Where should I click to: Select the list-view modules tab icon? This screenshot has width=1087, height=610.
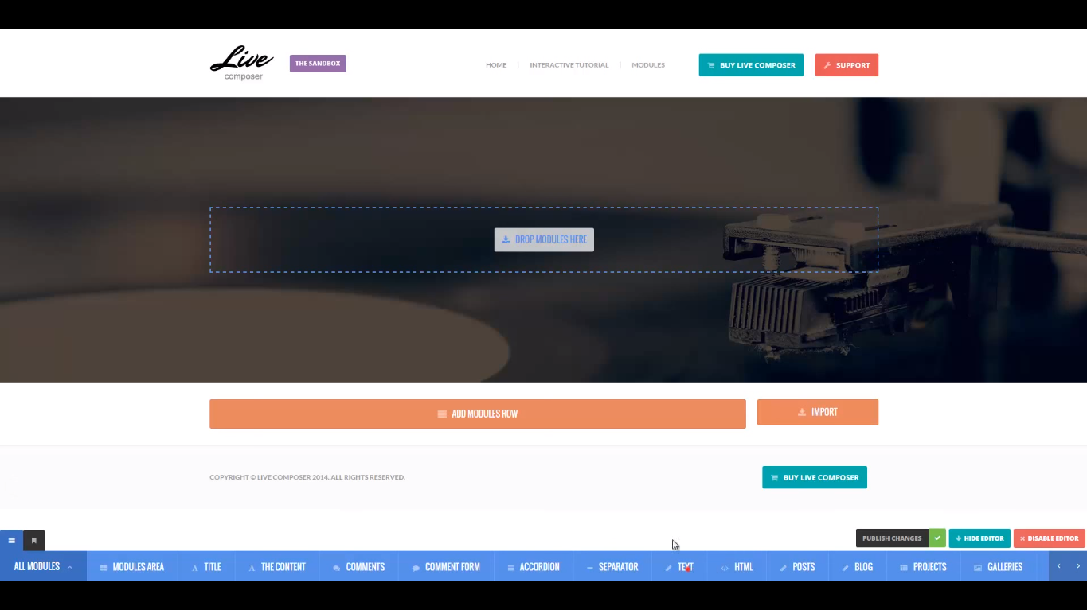(x=11, y=540)
